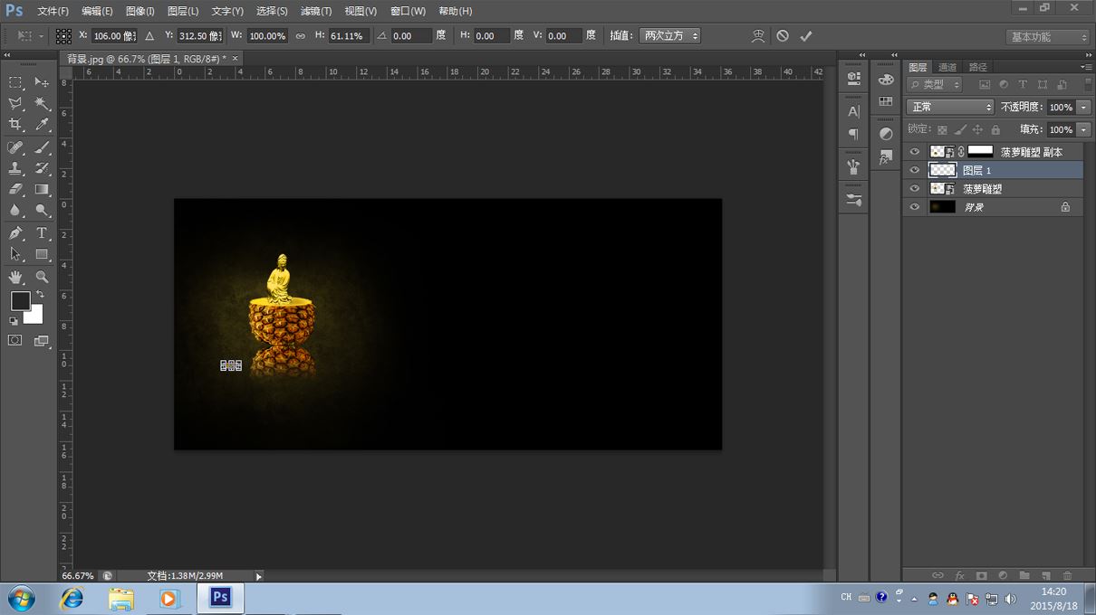Image resolution: width=1096 pixels, height=615 pixels.
Task: Open the Character panel icon
Action: tap(853, 111)
